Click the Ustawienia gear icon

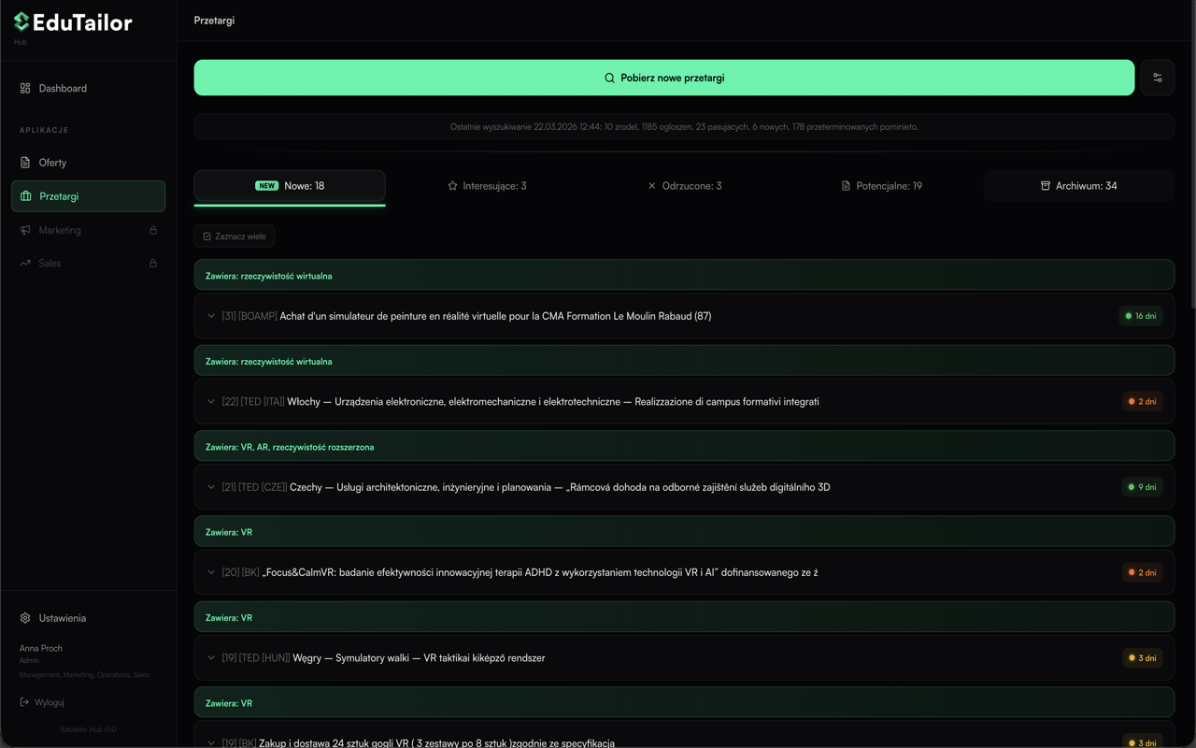click(25, 618)
